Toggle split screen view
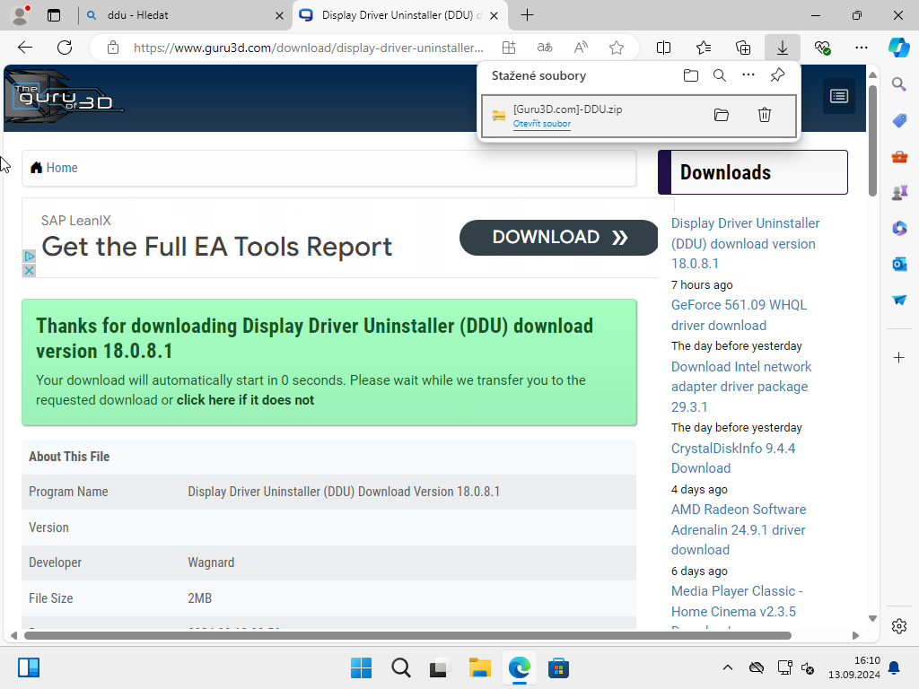 (x=664, y=48)
